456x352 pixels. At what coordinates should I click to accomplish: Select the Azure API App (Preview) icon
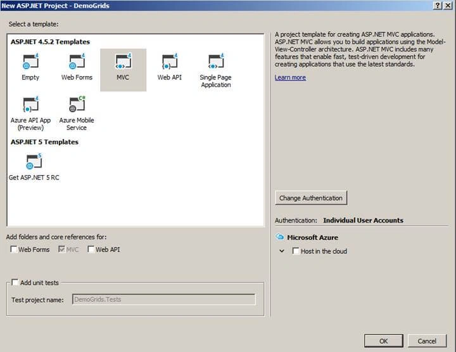point(30,105)
